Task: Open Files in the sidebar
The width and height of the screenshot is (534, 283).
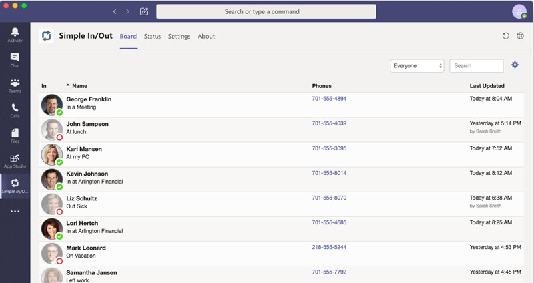Action: point(15,135)
